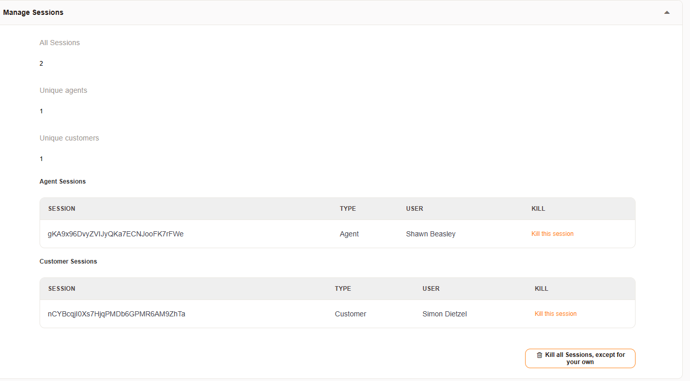Image resolution: width=690 pixels, height=381 pixels.
Task: Collapse the Manage Sessions panel
Action: point(666,11)
